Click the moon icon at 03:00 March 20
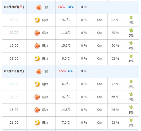 tap(37, 20)
